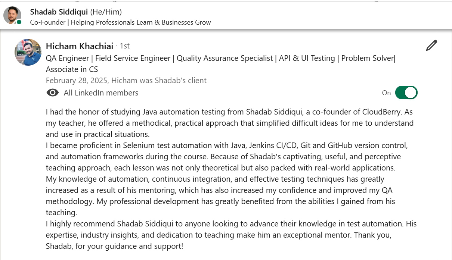Click the paragraph starting "I highly recommend"
452x260 pixels.
click(231, 235)
